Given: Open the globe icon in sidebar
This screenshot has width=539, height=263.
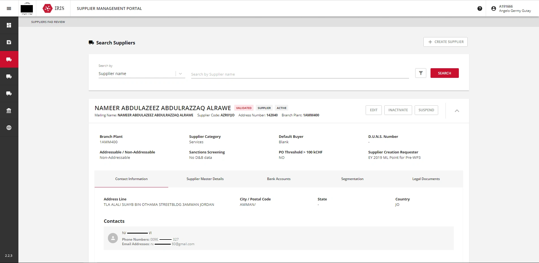Looking at the screenshot, I should point(9,128).
